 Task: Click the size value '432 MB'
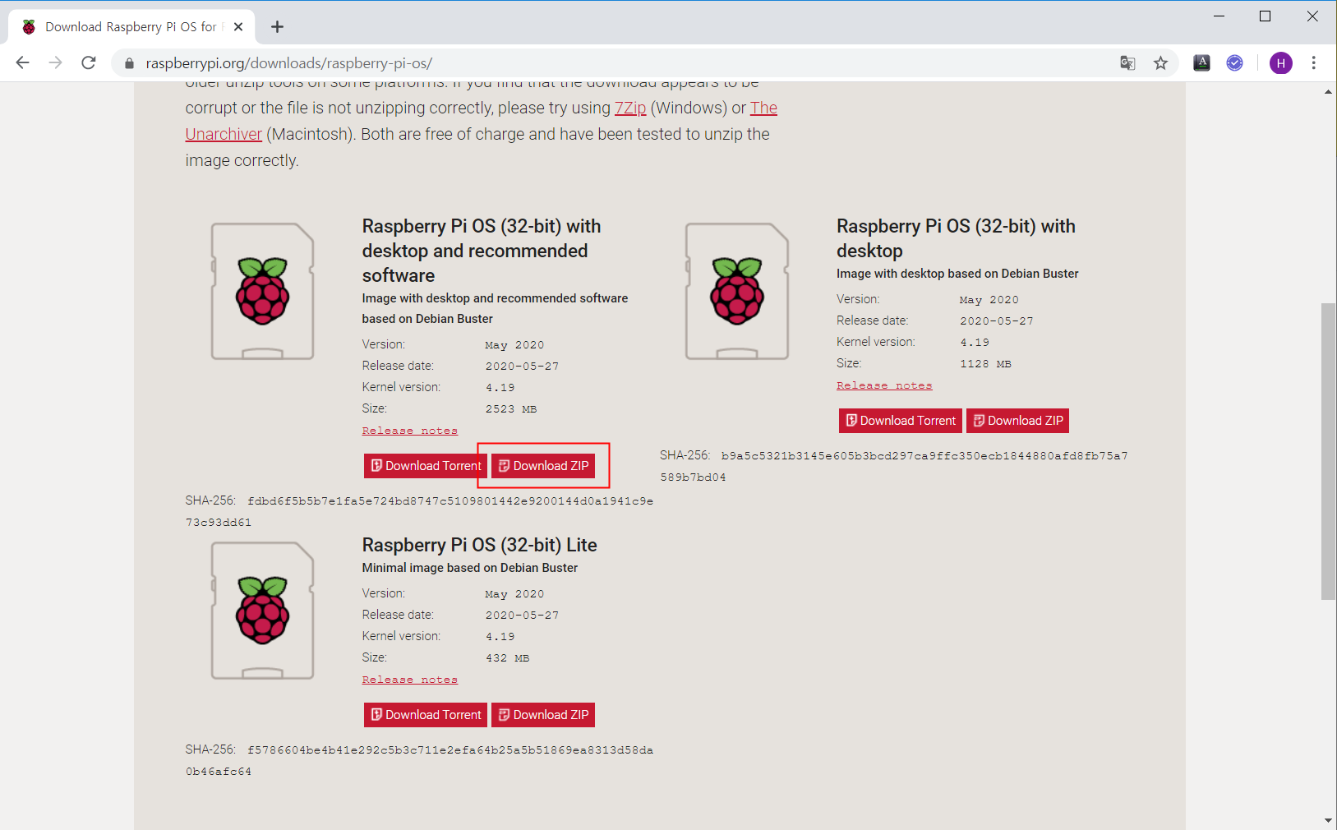[x=507, y=658]
